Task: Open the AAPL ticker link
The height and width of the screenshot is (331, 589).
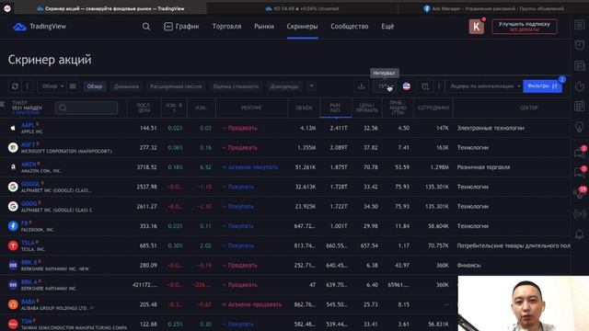Action: pos(28,125)
